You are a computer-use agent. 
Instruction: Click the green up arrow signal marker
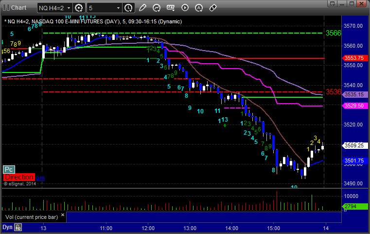click(x=225, y=126)
